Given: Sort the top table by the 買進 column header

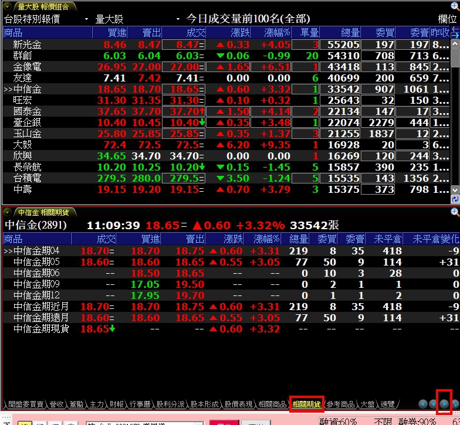Looking at the screenshot, I should tap(110, 33).
